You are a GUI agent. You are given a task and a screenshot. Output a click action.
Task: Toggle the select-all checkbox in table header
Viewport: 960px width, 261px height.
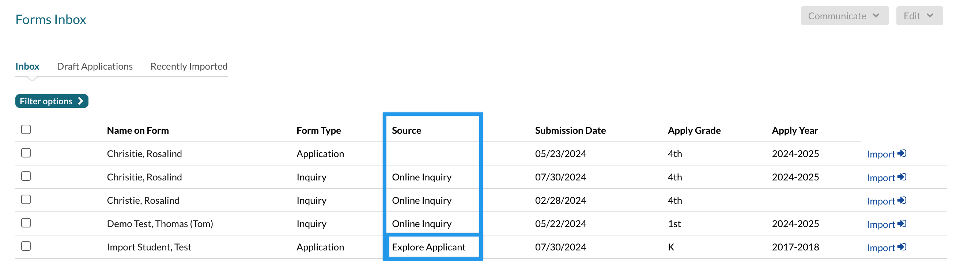point(26,129)
